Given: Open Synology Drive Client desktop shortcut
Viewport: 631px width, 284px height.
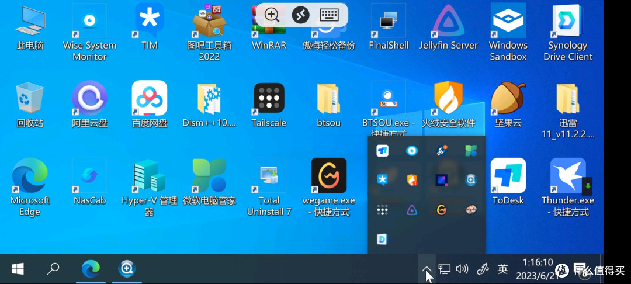Looking at the screenshot, I should [x=568, y=32].
